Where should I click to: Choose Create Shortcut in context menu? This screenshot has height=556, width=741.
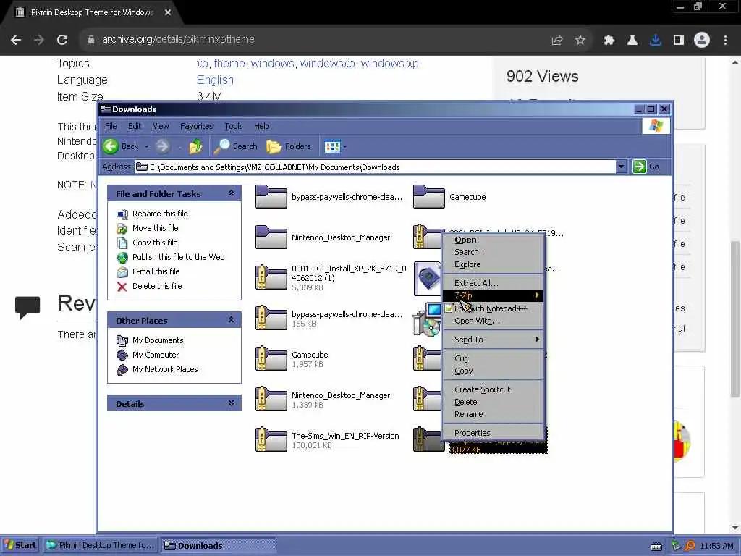tap(493, 389)
